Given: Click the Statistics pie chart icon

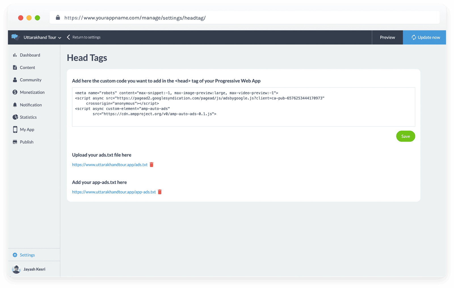Looking at the screenshot, I should click(x=15, y=117).
